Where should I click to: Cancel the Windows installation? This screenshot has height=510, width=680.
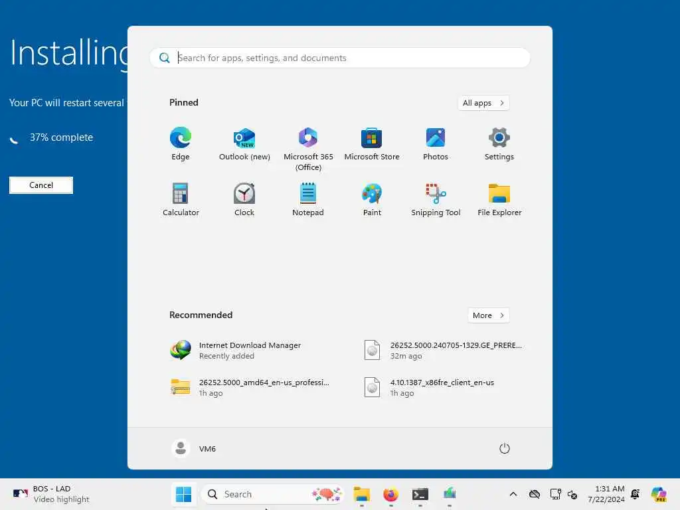[41, 185]
